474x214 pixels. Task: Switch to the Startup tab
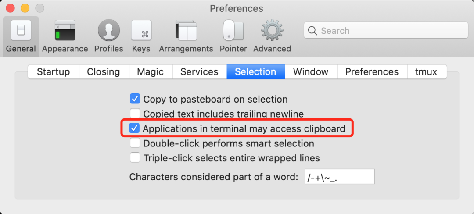(53, 72)
